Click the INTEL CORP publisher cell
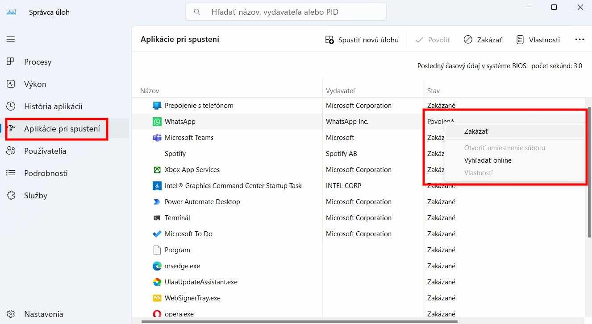Viewport: 592px width, 324px height. (343, 186)
